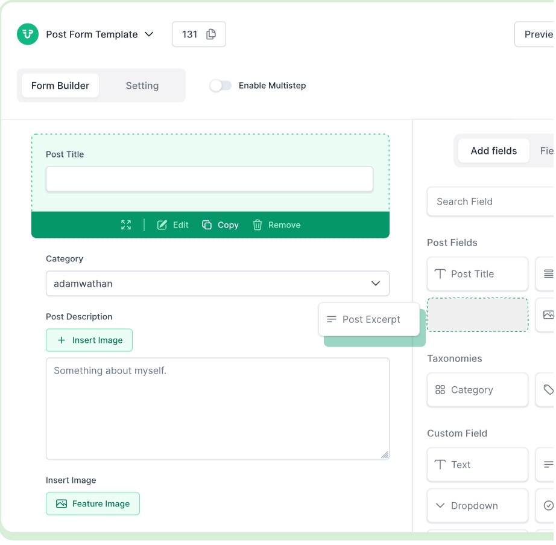Click the Post Excerpt draggable field card

[368, 319]
